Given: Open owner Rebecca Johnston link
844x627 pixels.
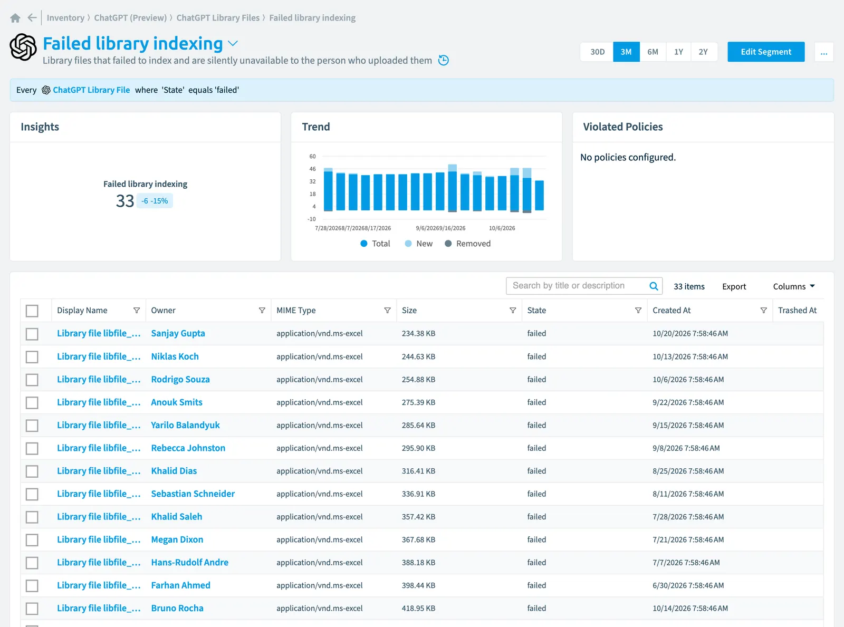Looking at the screenshot, I should [x=188, y=448].
